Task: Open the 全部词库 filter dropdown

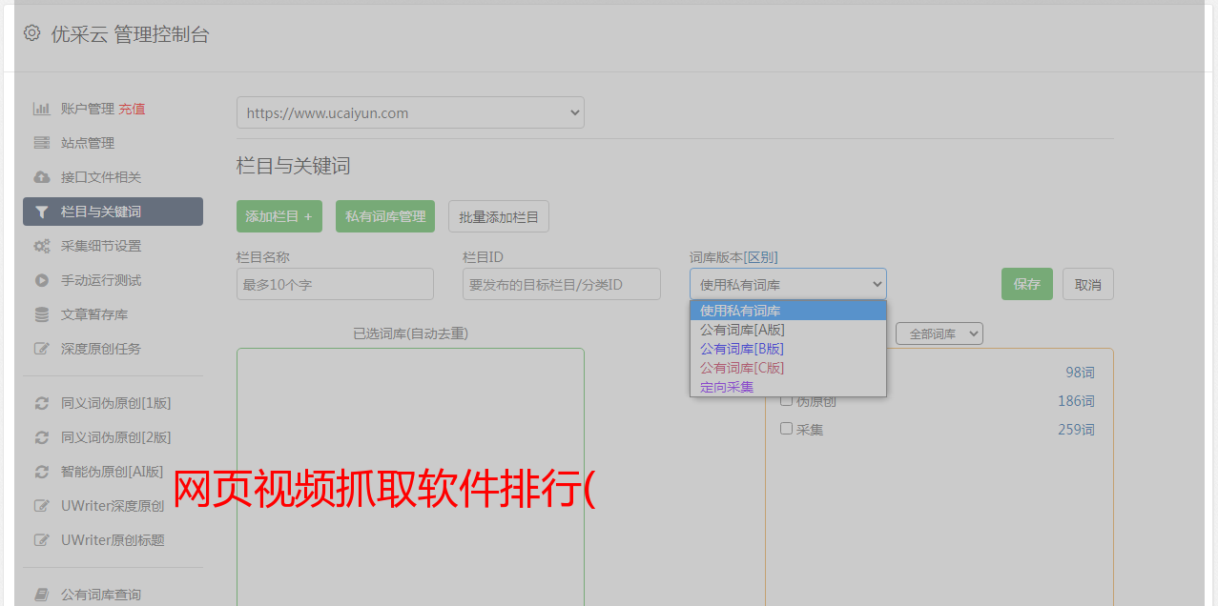Action: point(939,333)
